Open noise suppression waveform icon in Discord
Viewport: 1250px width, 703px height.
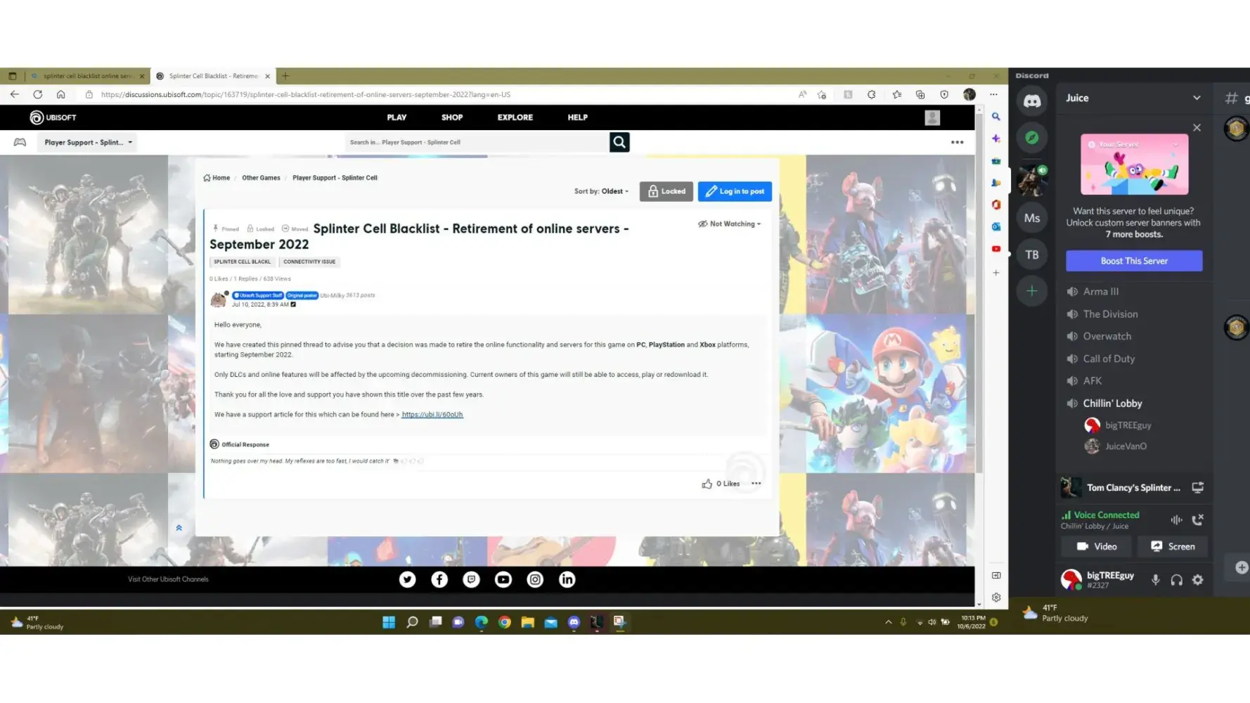click(1176, 520)
